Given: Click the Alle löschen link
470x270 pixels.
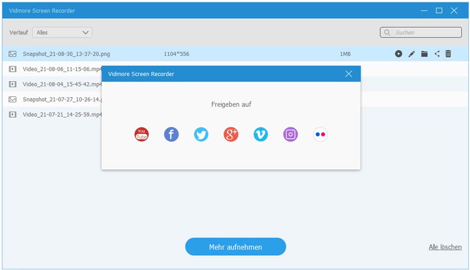Looking at the screenshot, I should [445, 247].
